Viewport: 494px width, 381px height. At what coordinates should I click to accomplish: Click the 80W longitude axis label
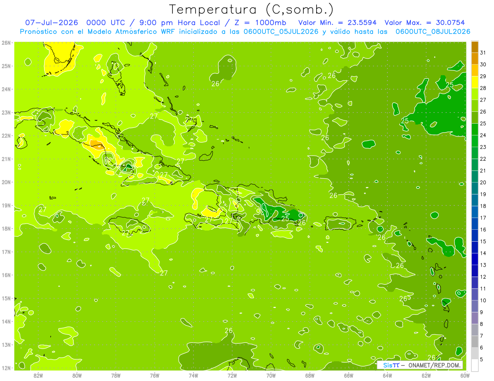[77, 375]
